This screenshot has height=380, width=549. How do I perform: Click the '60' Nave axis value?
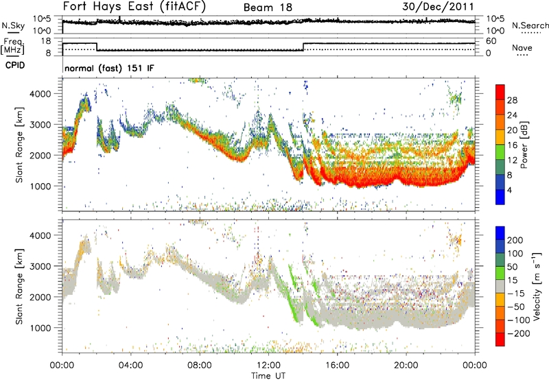pos(491,41)
